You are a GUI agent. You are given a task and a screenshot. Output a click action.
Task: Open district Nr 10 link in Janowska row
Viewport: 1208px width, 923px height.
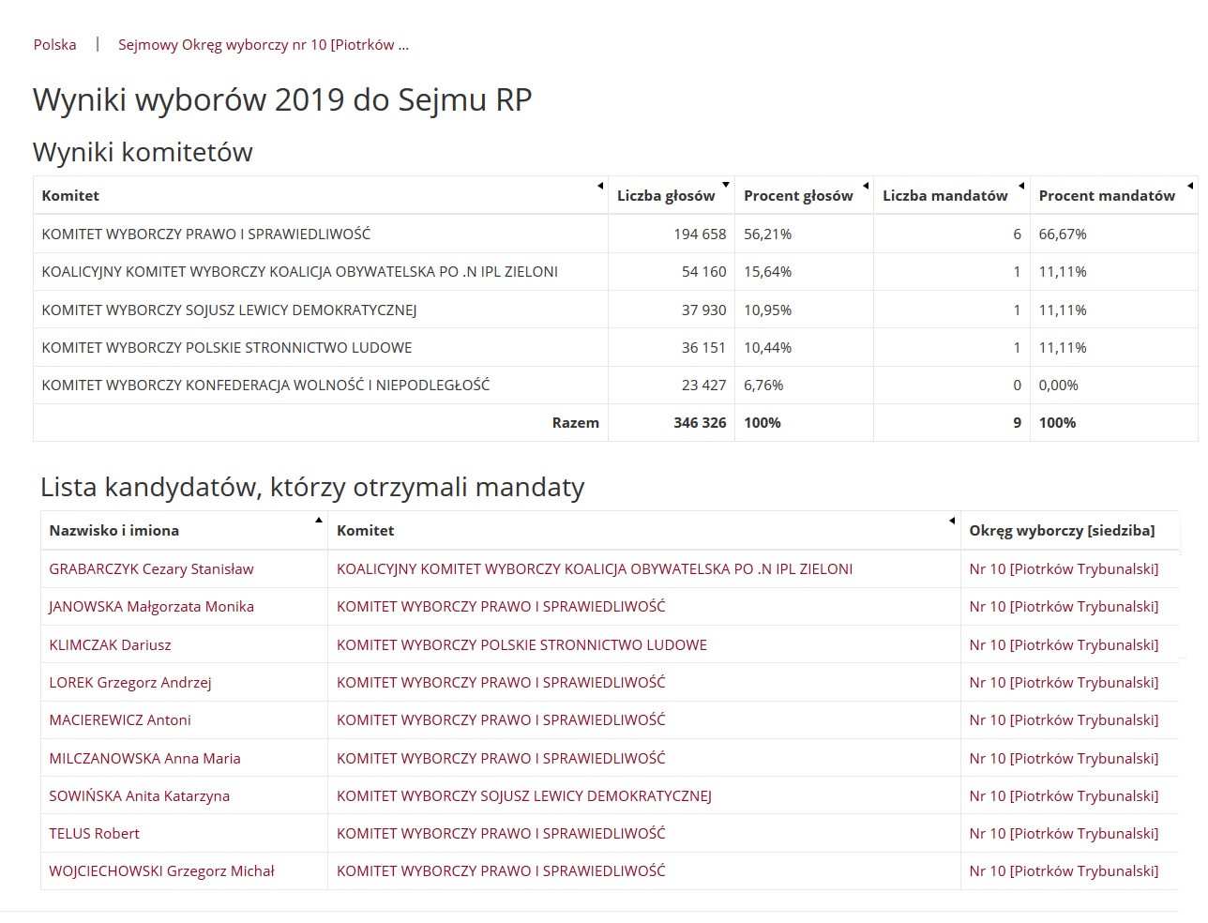tap(1064, 607)
